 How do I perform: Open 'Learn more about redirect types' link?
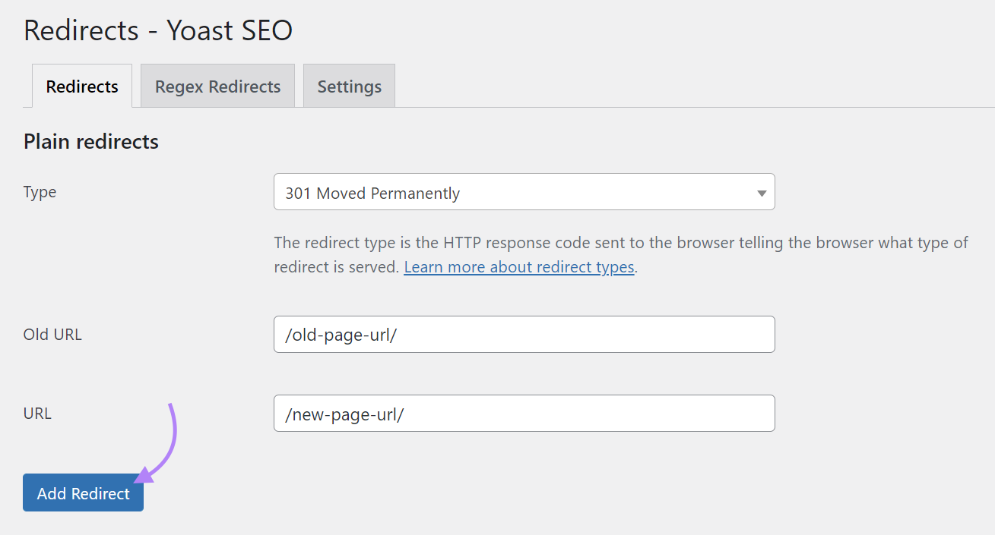tap(519, 267)
